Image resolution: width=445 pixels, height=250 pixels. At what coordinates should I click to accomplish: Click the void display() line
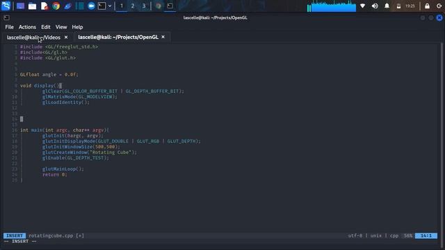(41, 85)
